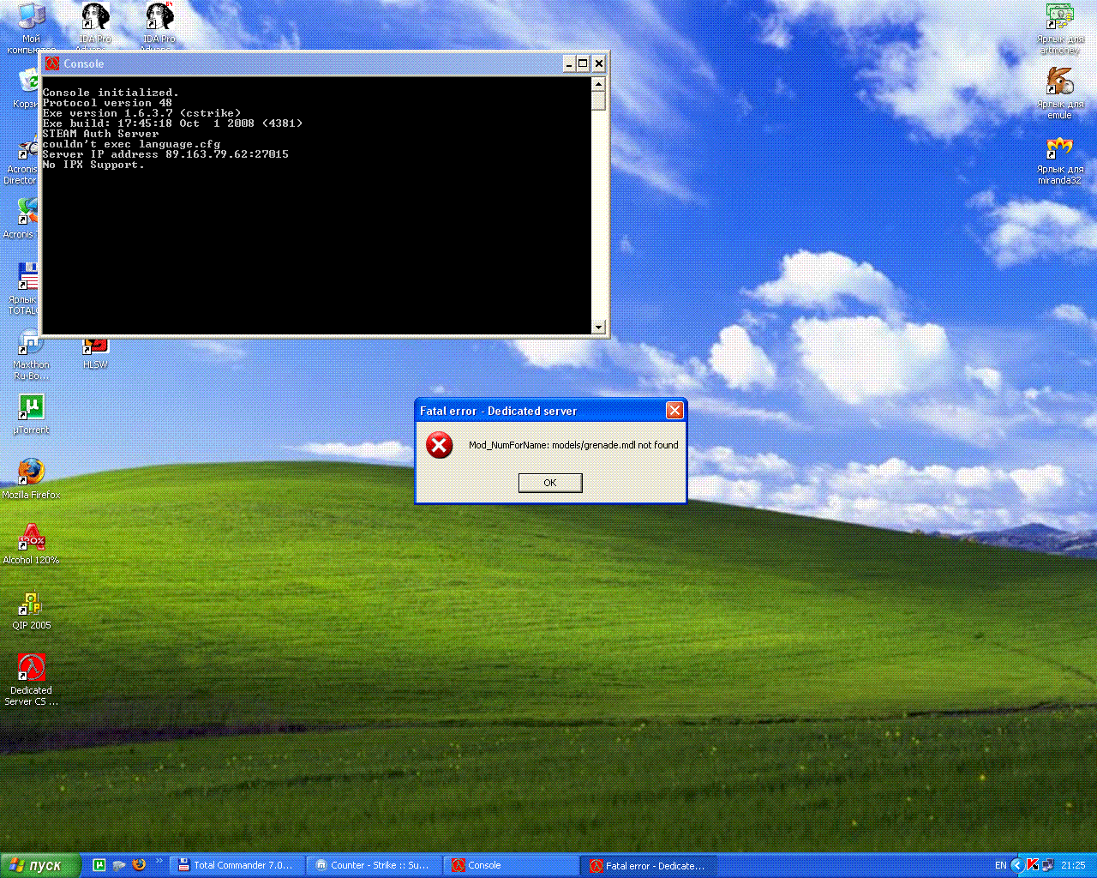Click OK in the Fatal error dialog
The height and width of the screenshot is (878, 1097).
point(550,483)
